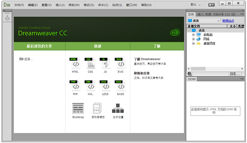
Task: Create a new LESS file
Action: click(x=105, y=88)
